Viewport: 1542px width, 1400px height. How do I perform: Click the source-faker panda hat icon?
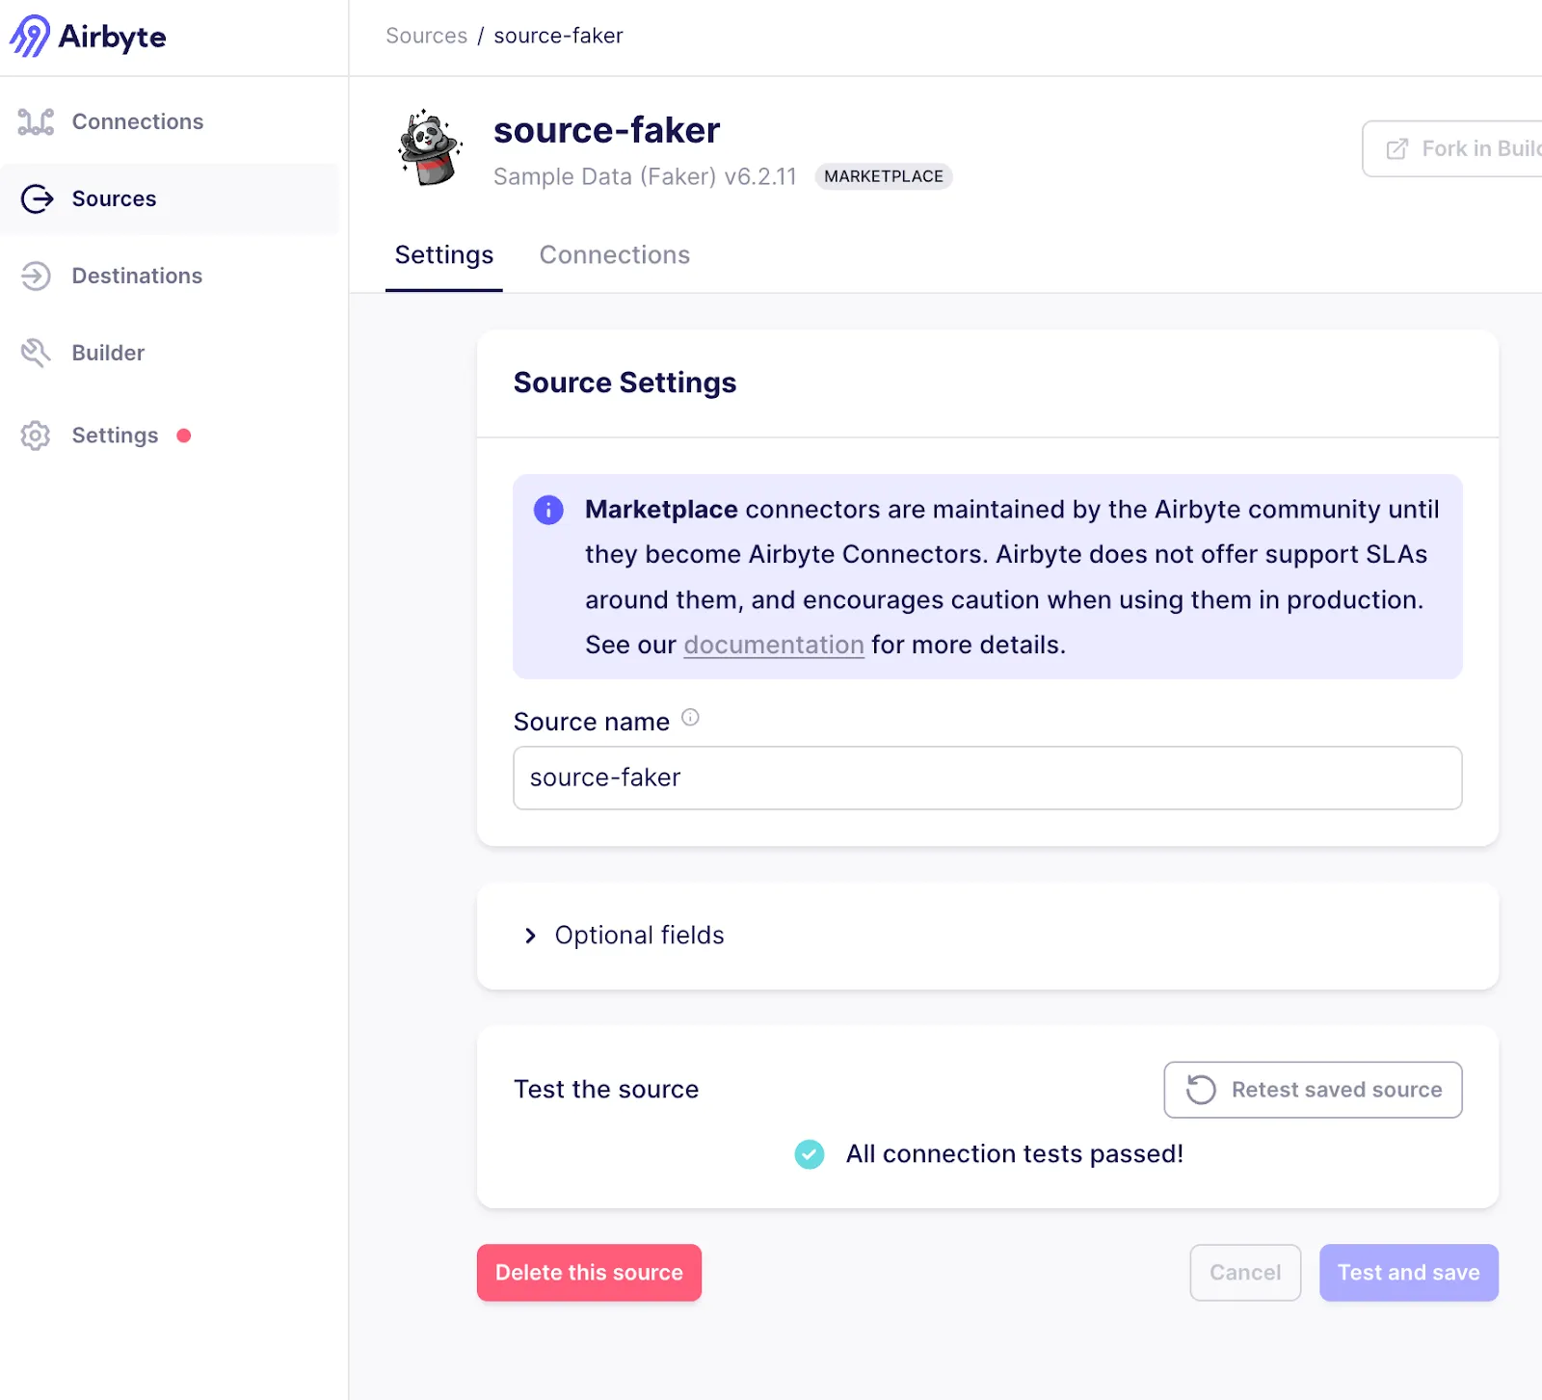430,148
